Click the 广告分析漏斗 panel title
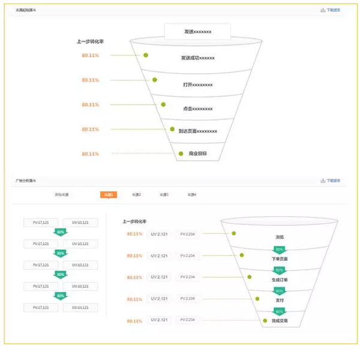360x348 pixels. click(26, 181)
